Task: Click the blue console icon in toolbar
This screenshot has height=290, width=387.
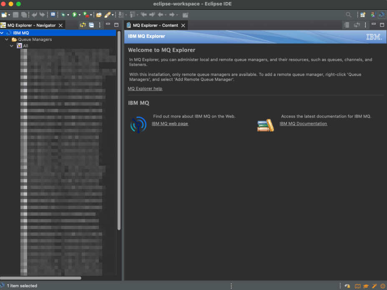Action: (53, 15)
